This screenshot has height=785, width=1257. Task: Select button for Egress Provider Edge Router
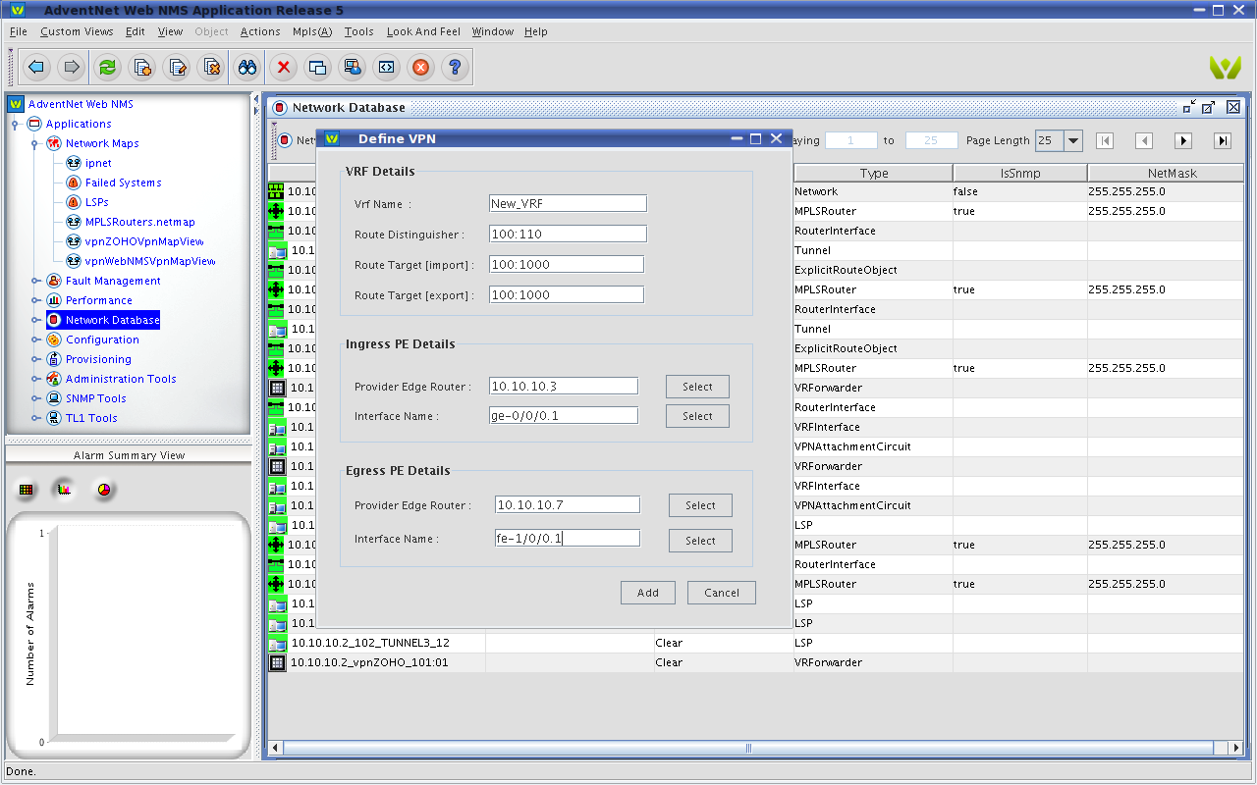700,505
